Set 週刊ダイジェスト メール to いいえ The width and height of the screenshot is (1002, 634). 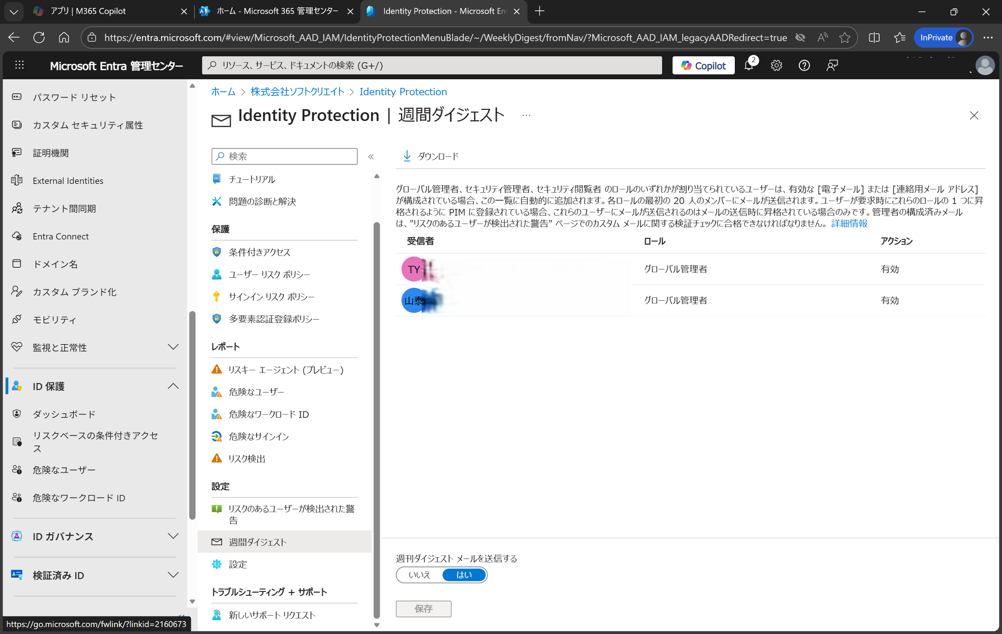[x=419, y=575]
